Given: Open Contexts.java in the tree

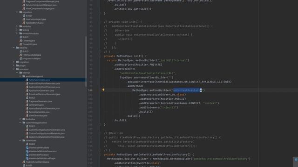Looking at the screenshot, I should 29,41.
